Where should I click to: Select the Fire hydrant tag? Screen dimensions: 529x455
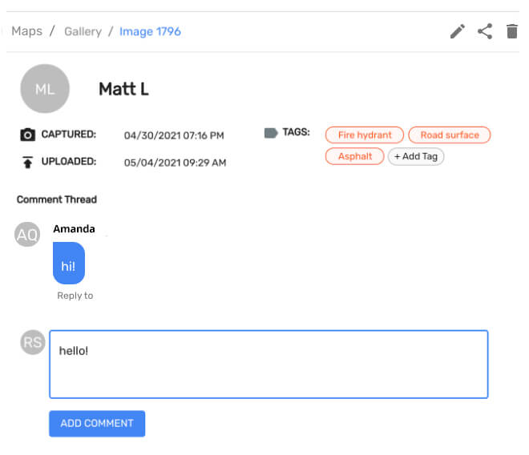point(365,135)
